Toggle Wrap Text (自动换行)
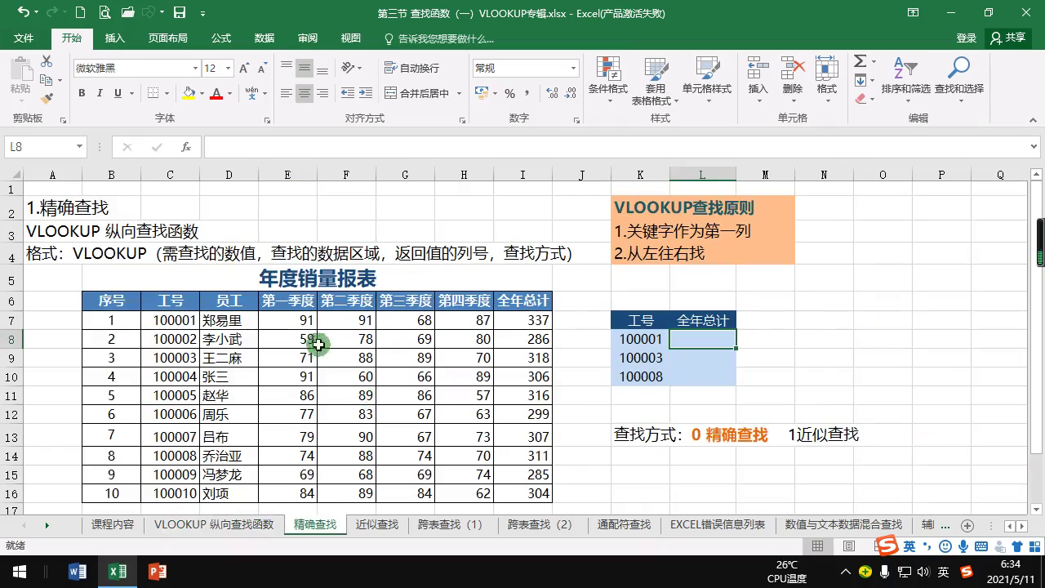The width and height of the screenshot is (1045, 588). pos(412,68)
